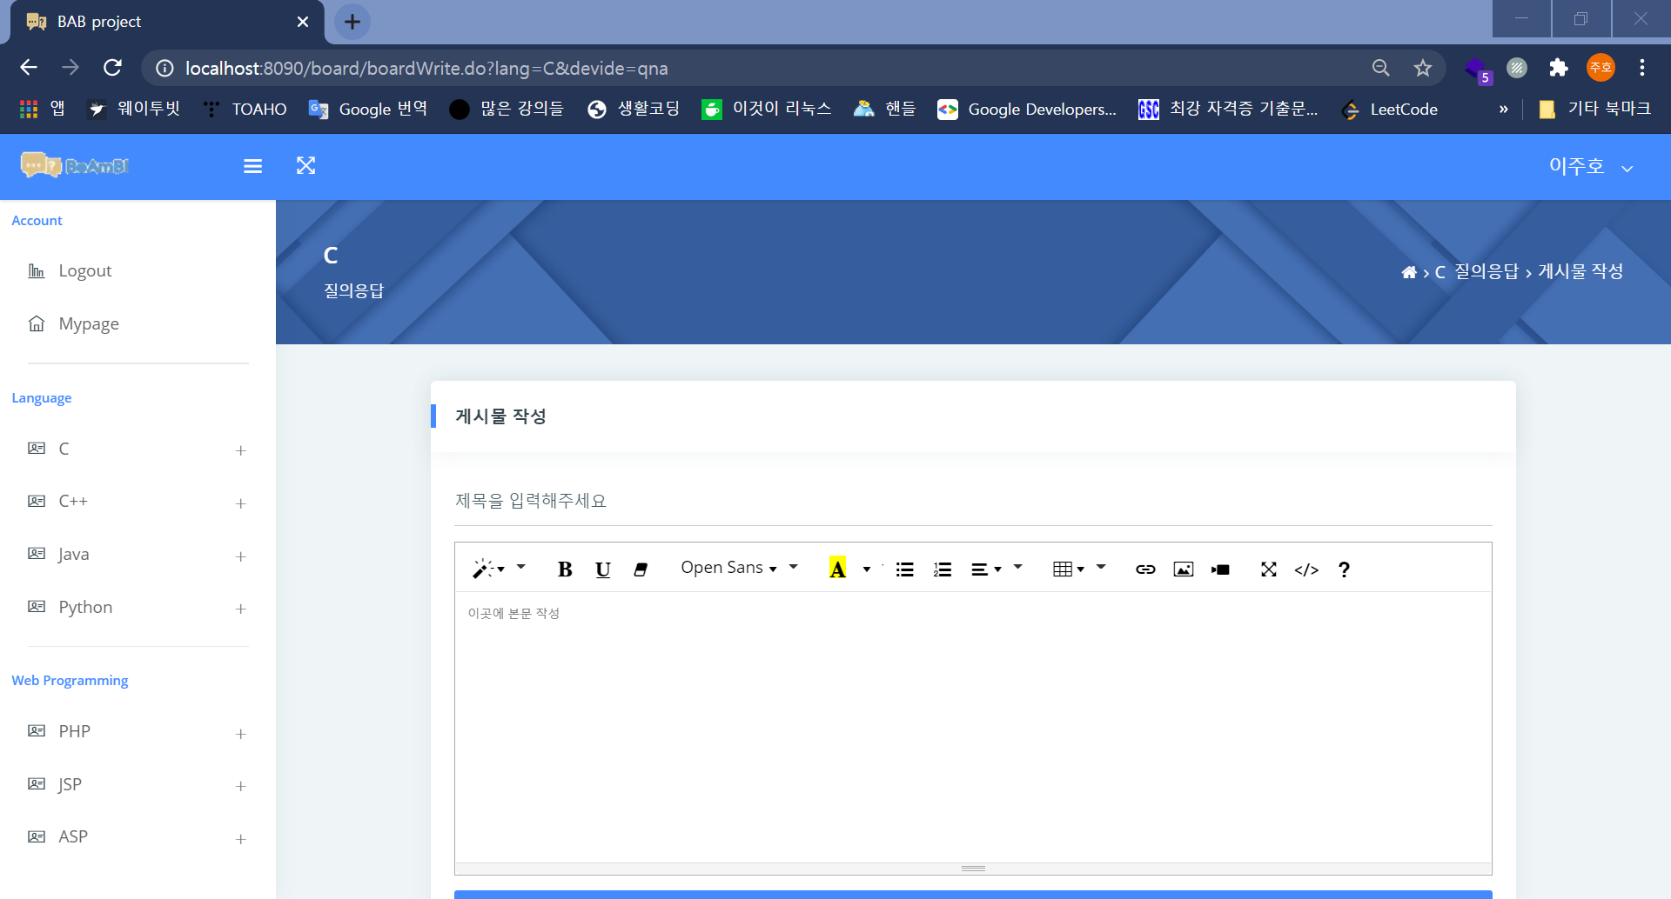Click the 'C 질의응답' breadcrumb link

1477,271
